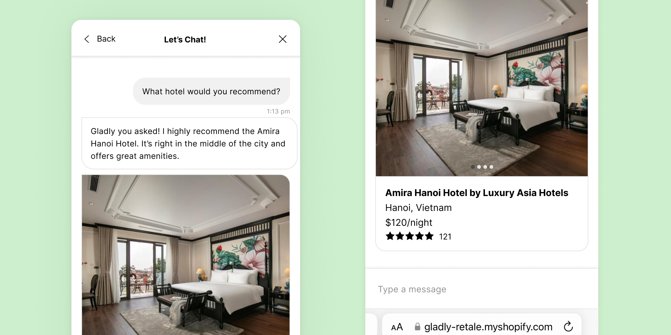The width and height of the screenshot is (671, 335).
Task: Click the gladly-retale.myshopify.com address
Action: (x=488, y=327)
